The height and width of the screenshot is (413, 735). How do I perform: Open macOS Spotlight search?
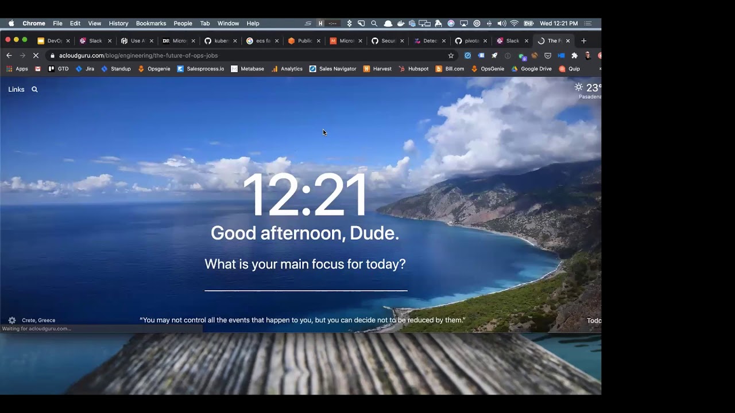[374, 24]
